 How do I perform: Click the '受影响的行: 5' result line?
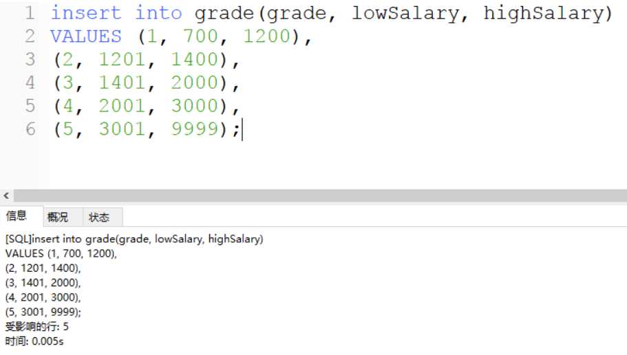click(36, 327)
